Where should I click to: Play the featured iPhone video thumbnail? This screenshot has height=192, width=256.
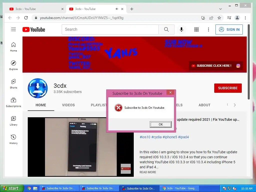[x=81, y=147]
